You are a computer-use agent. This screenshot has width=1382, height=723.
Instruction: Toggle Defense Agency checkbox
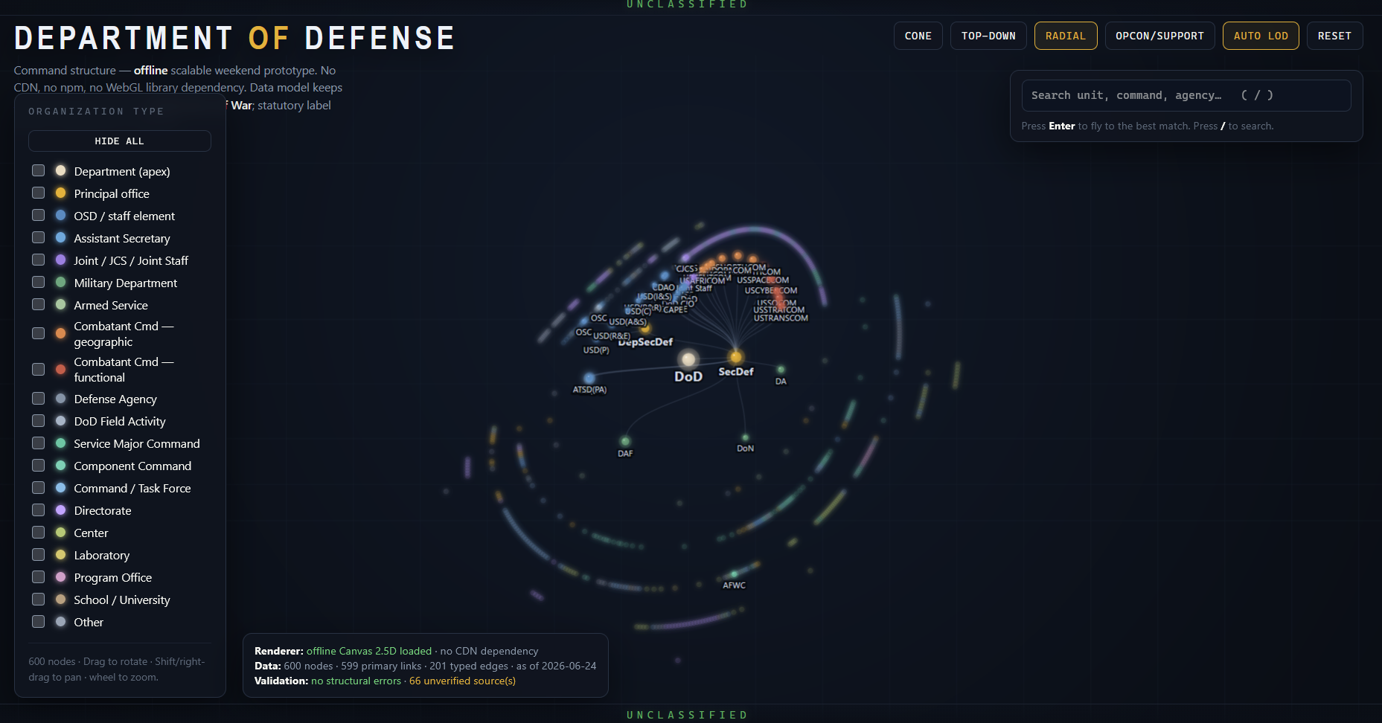(39, 399)
